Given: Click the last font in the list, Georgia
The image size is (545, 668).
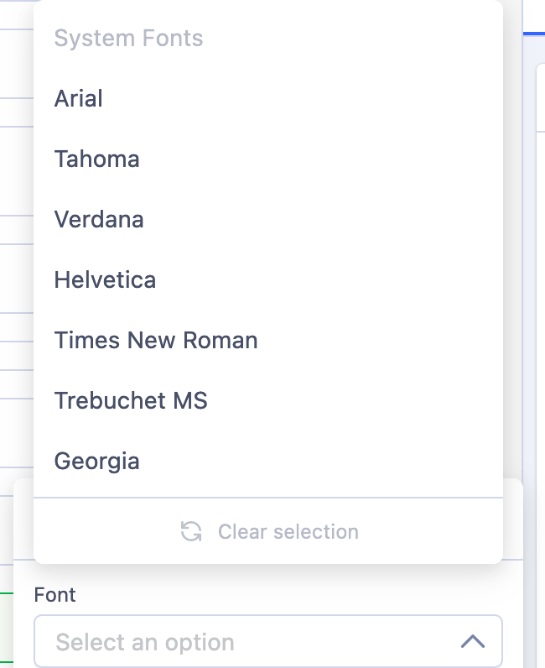Looking at the screenshot, I should (x=97, y=462).
